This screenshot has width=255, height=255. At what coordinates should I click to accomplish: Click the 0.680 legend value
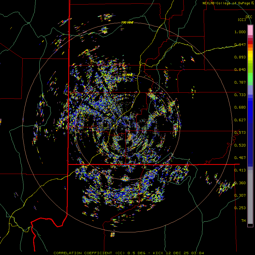pos(240,107)
